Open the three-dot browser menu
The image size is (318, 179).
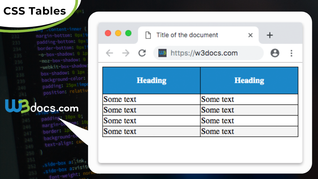click(291, 53)
